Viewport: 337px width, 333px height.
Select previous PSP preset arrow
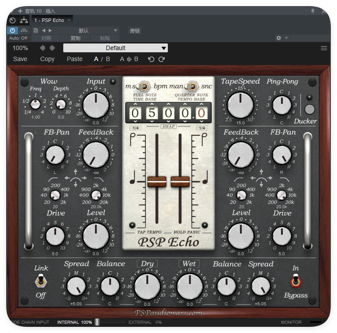pyautogui.click(x=43, y=48)
